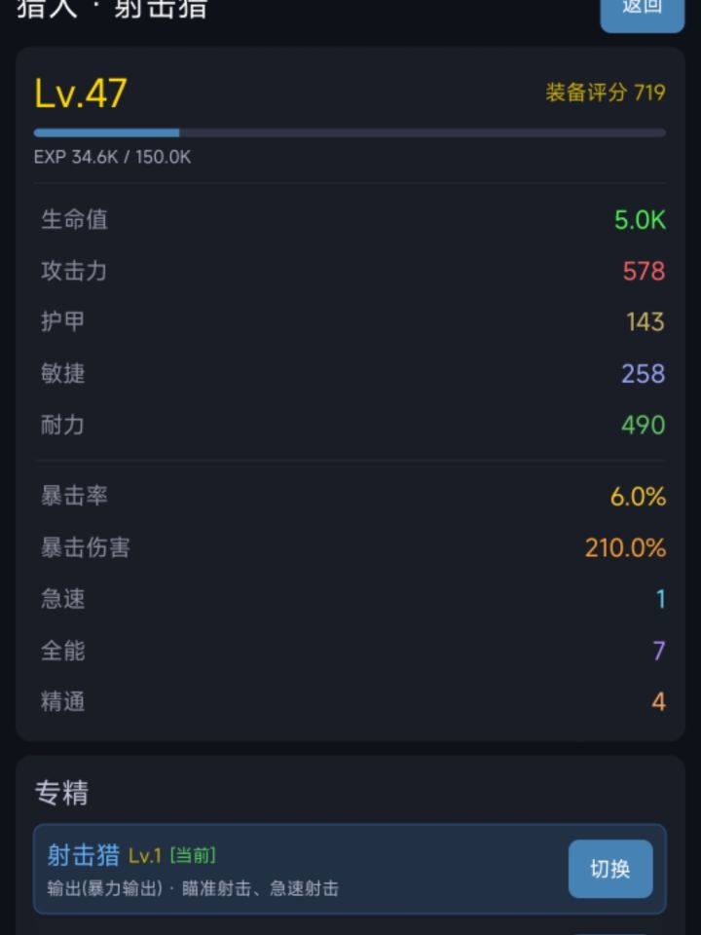Click the 耐力 value 490

(x=643, y=426)
